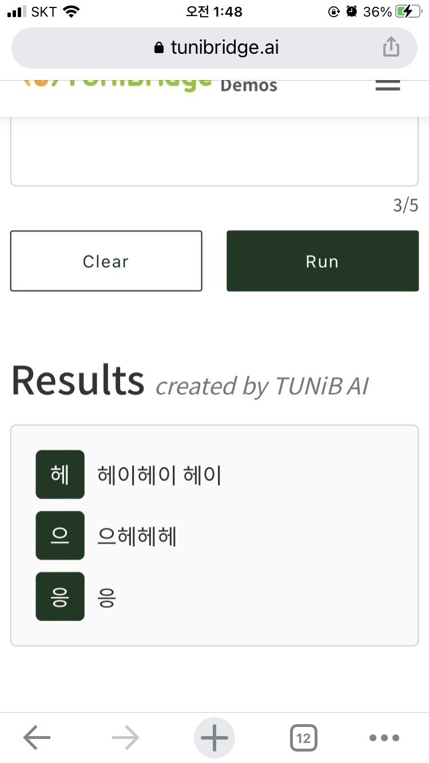Open the tab switcher showing 12 tabs
This screenshot has width=429, height=763.
[304, 738]
